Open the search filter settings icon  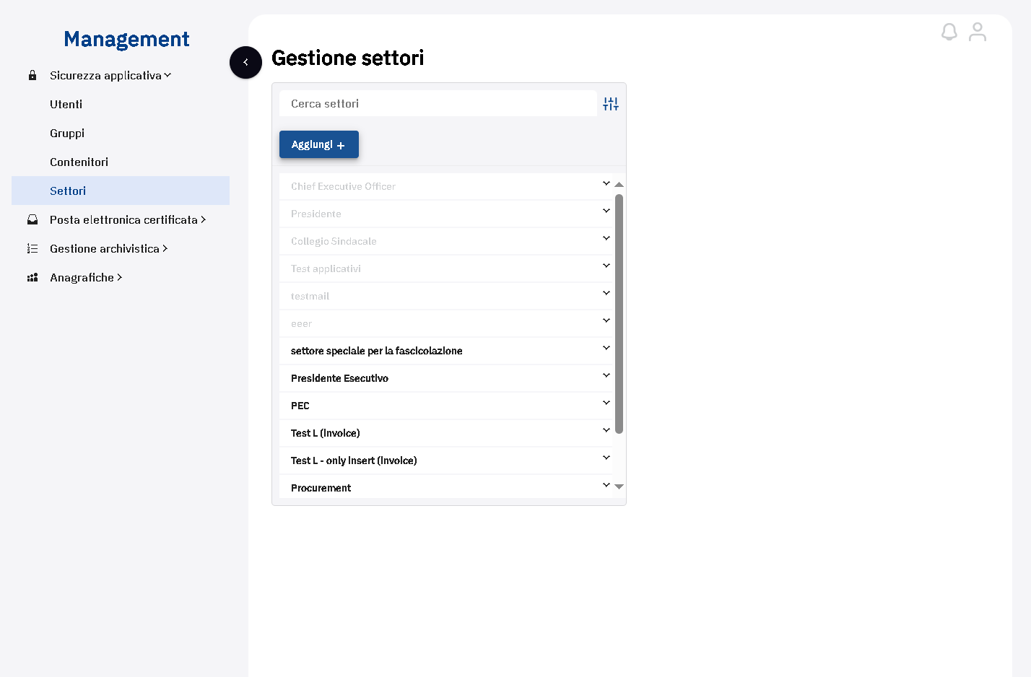tap(611, 104)
